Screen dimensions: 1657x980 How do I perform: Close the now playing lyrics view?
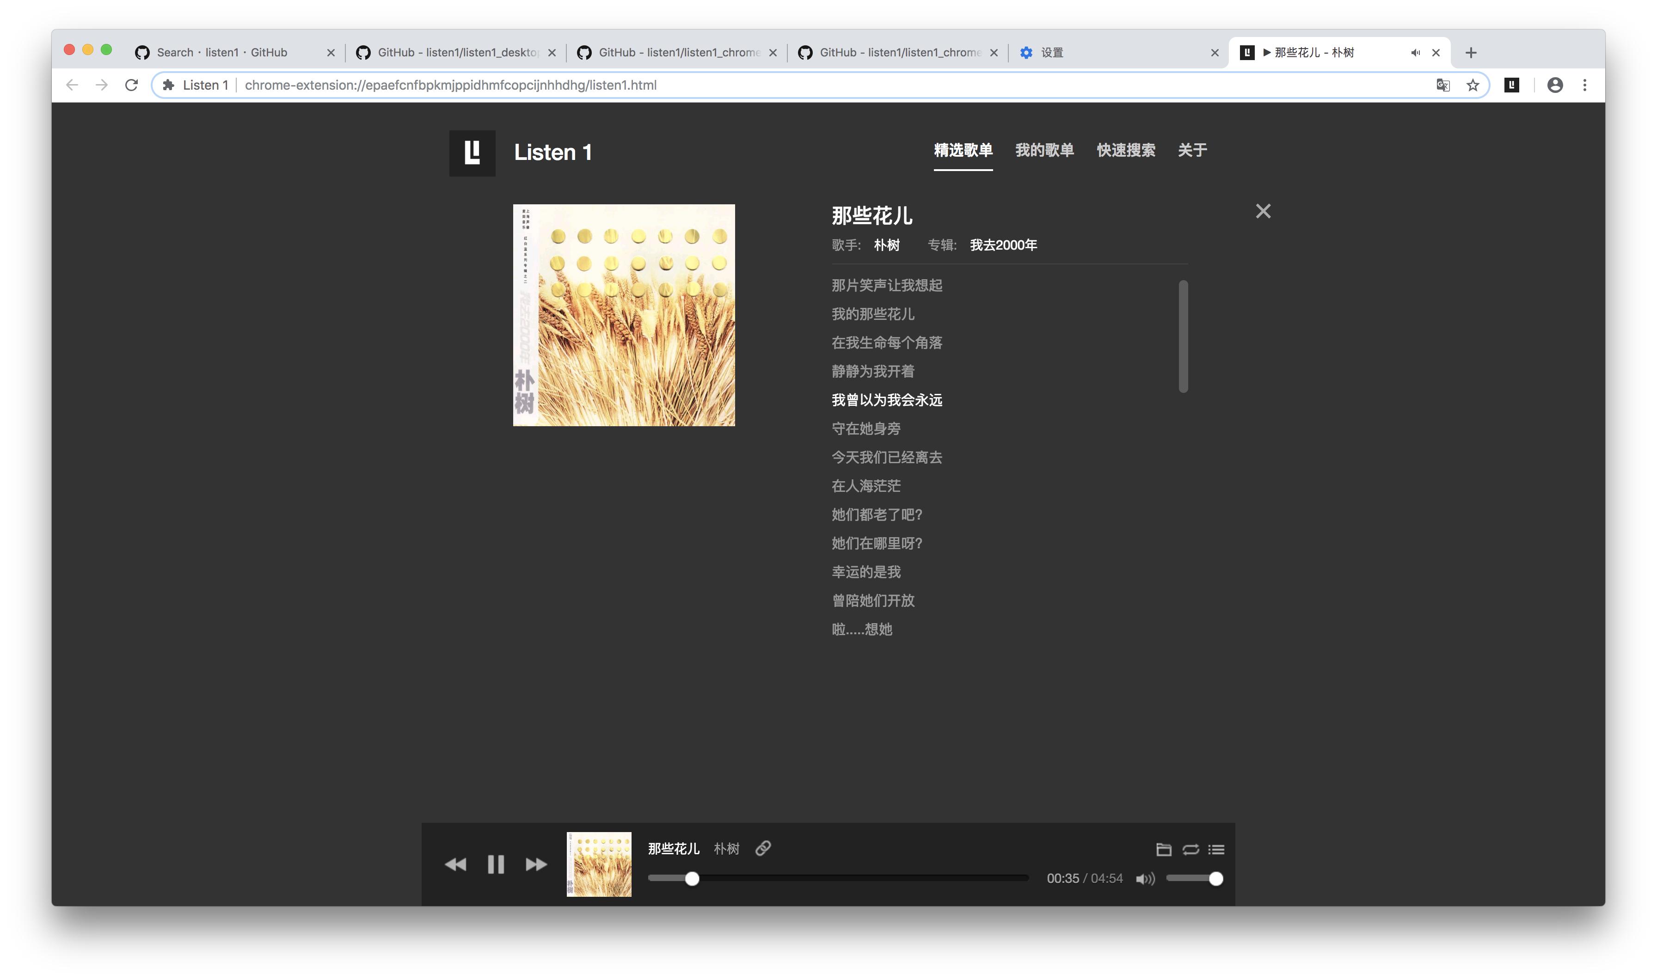pos(1263,211)
